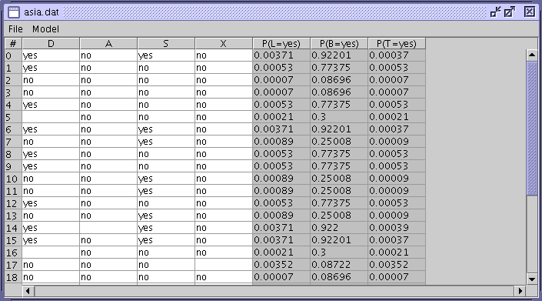This screenshot has height=301, width=542.
Task: Select the empty D cell in row 5
Action: pyautogui.click(x=51, y=117)
